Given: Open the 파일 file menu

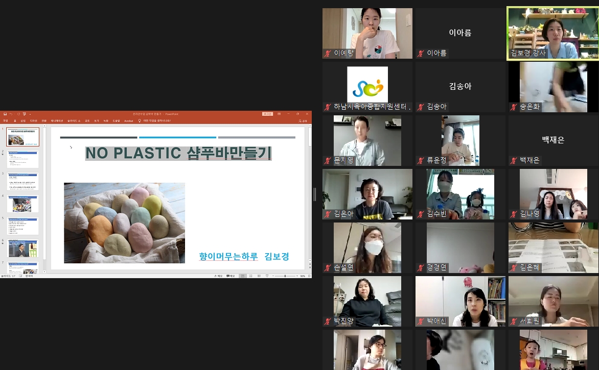Looking at the screenshot, I should 5,121.
